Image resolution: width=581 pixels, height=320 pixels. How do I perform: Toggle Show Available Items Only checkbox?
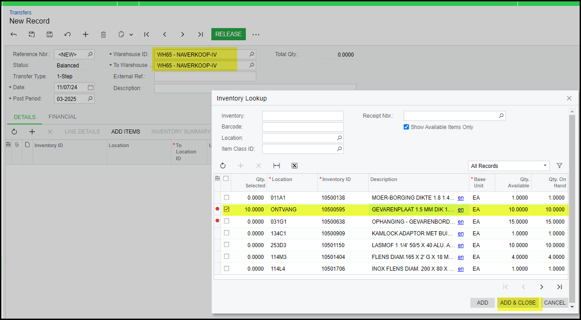(x=406, y=127)
